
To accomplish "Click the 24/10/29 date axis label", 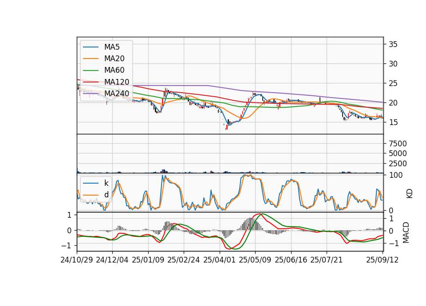I will 77,260.
